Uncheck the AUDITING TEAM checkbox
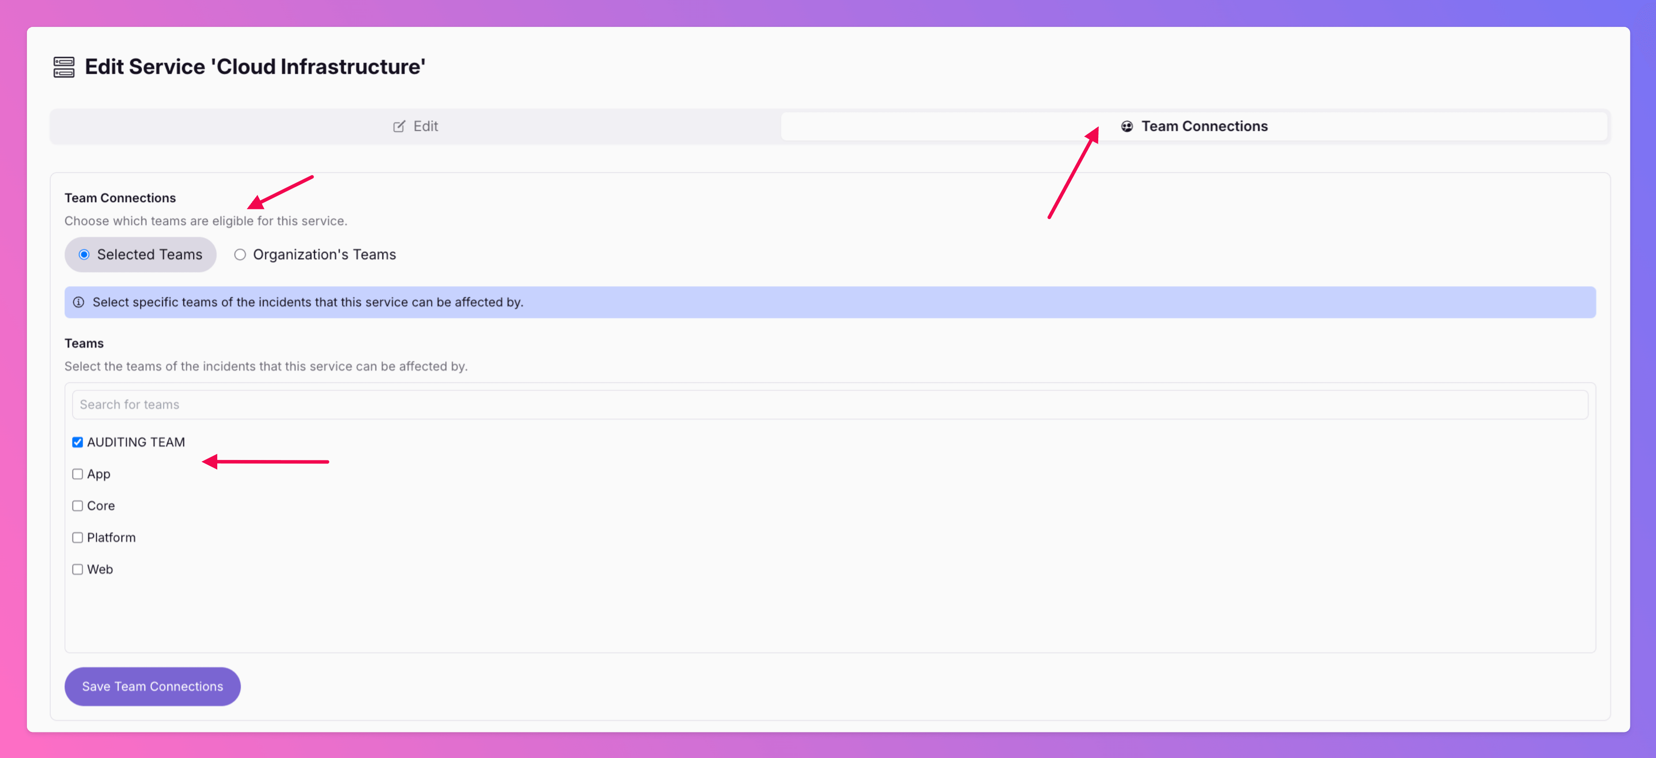Screen dimensions: 1656x758 (78, 442)
